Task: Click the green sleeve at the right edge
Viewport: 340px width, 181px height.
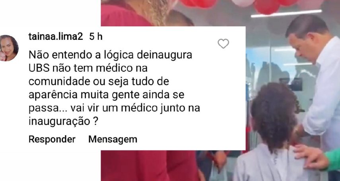Action: 333,160
